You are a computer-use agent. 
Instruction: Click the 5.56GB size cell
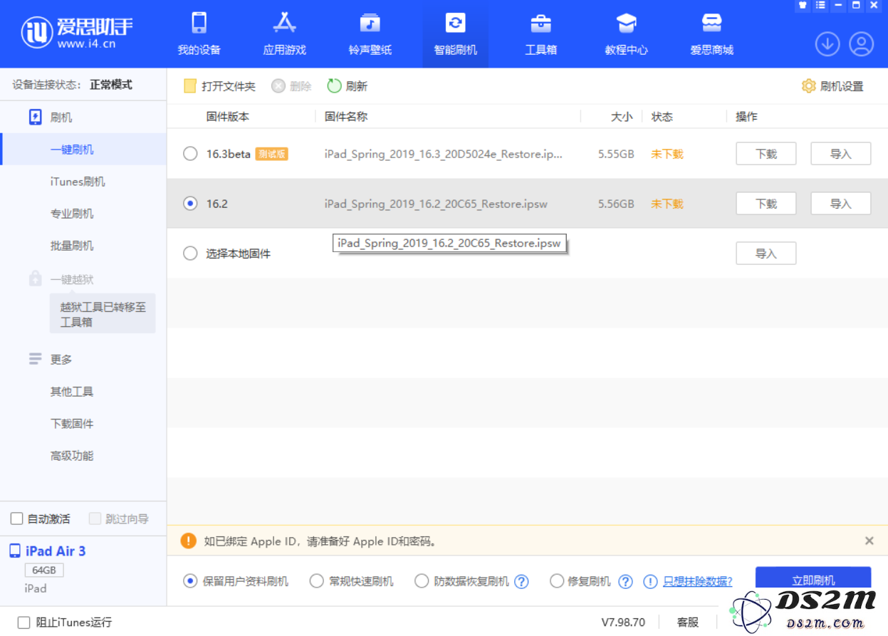[616, 204]
